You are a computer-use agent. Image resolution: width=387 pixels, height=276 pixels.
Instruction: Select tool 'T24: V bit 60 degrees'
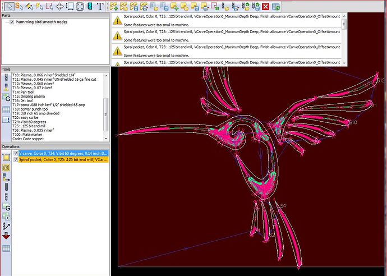pos(29,122)
